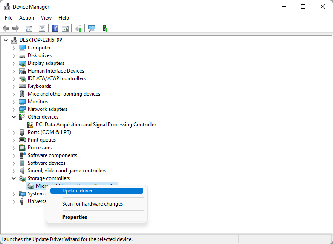Open the Help menu

click(64, 18)
